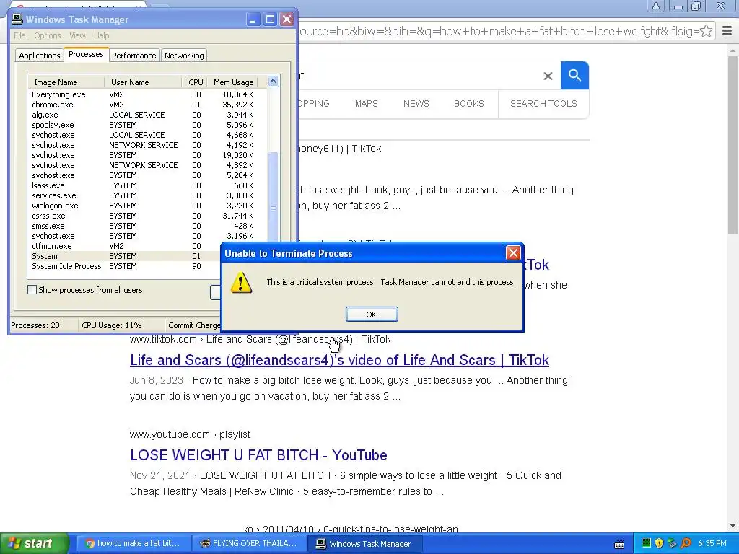This screenshot has height=554, width=739.
Task: Open the NEWS search filter
Action: click(416, 104)
